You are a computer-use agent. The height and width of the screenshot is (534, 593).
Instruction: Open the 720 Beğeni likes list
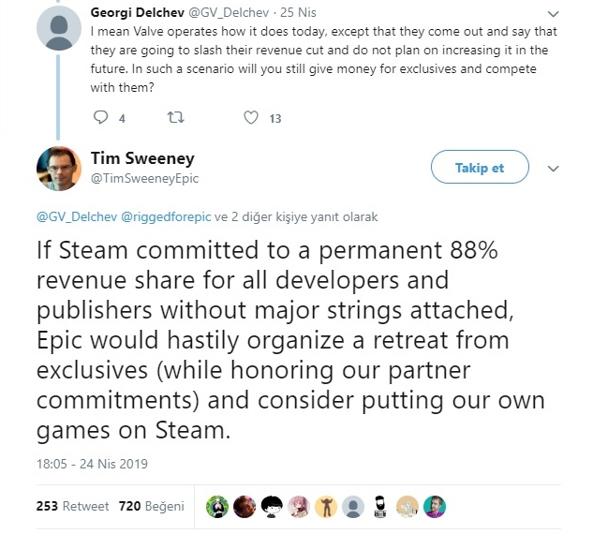click(152, 507)
